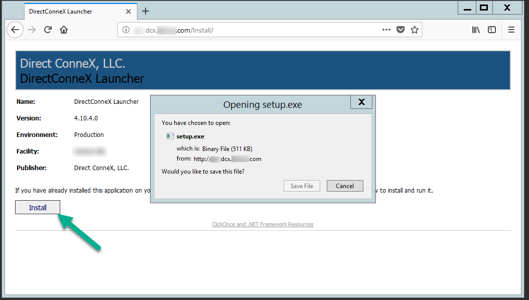This screenshot has height=300, width=529.
Task: Close the Opening setup.exe dialog
Action: tap(361, 102)
